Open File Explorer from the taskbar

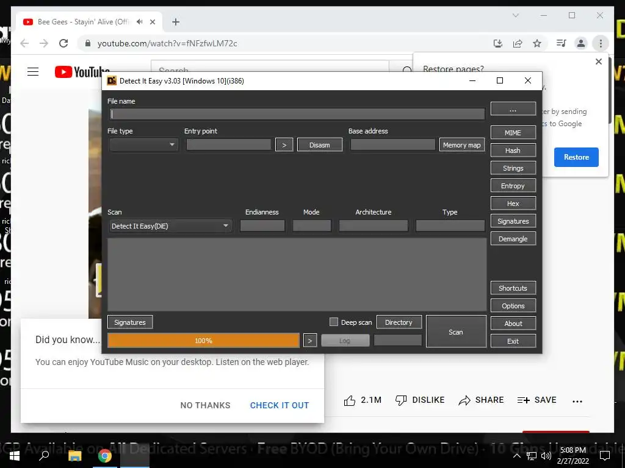pyautogui.click(x=74, y=456)
